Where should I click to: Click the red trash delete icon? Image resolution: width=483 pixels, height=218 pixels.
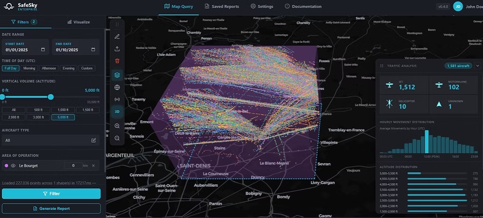(x=117, y=61)
